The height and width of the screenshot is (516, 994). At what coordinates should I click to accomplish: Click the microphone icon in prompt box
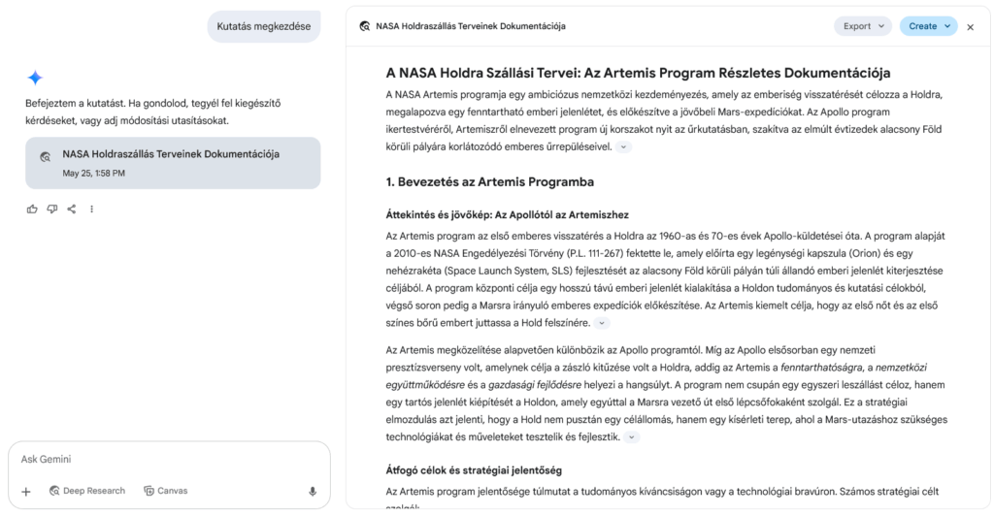313,492
